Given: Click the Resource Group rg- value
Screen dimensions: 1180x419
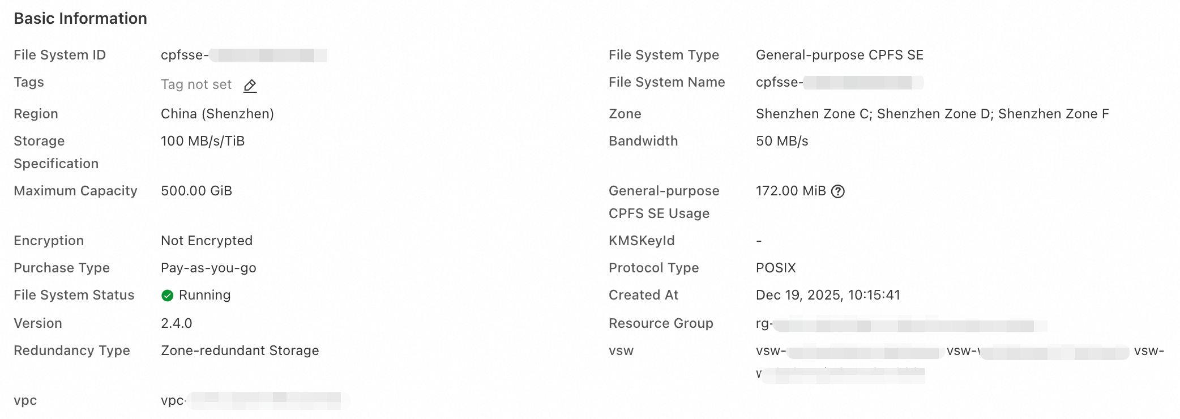Looking at the screenshot, I should [x=901, y=324].
